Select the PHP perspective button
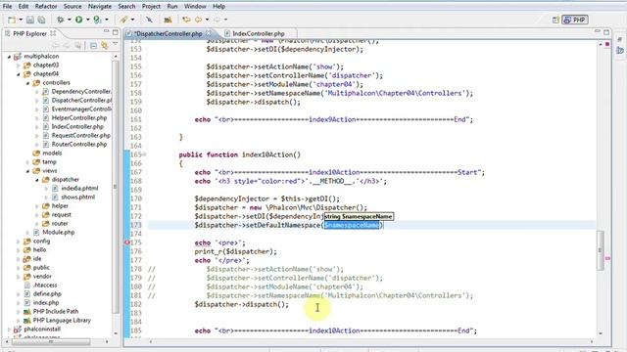Image resolution: width=627 pixels, height=352 pixels. pos(575,20)
